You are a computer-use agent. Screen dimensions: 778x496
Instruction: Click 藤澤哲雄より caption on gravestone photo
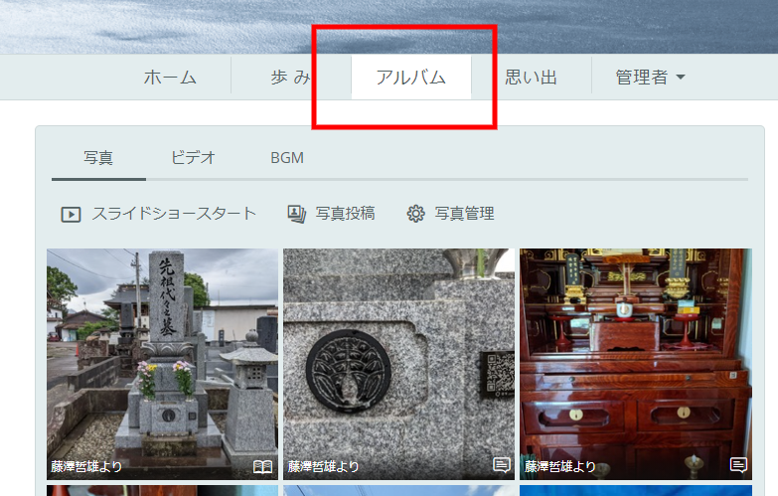click(x=86, y=467)
